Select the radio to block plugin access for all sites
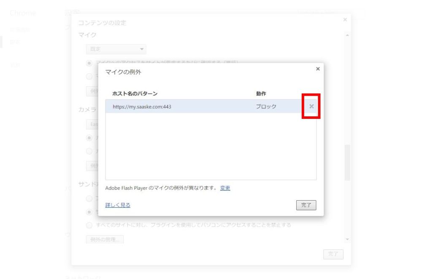Viewport: 422px width, 279px height. [x=89, y=225]
